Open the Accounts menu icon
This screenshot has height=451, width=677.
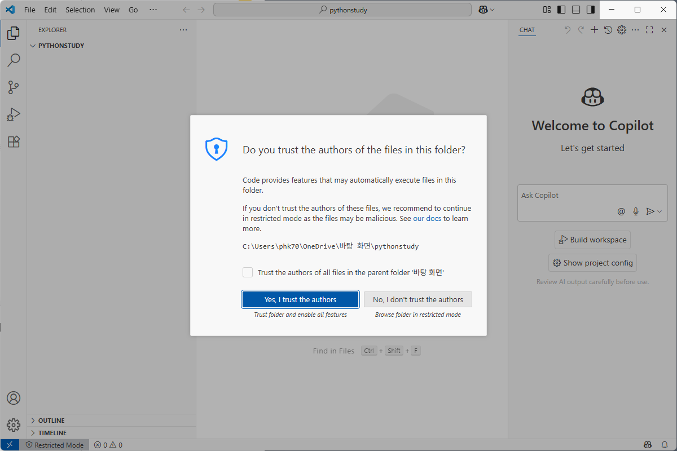[14, 398]
